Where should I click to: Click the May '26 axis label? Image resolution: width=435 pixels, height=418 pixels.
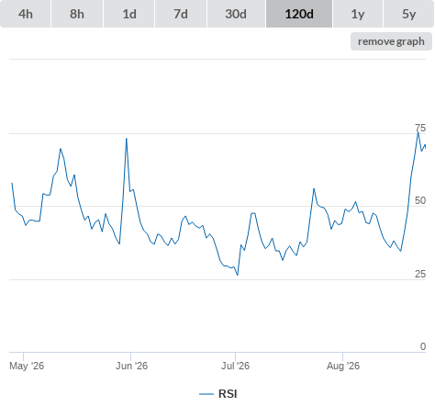coord(27,366)
